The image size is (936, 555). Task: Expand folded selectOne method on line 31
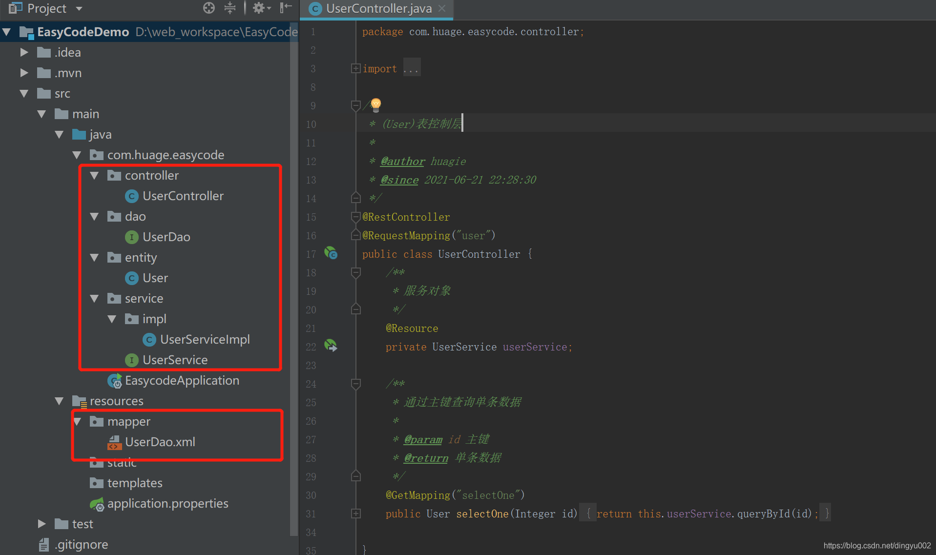pyautogui.click(x=355, y=514)
